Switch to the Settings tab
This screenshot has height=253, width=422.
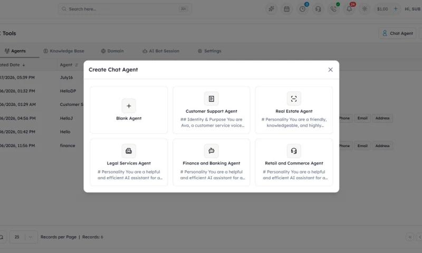tap(209, 51)
